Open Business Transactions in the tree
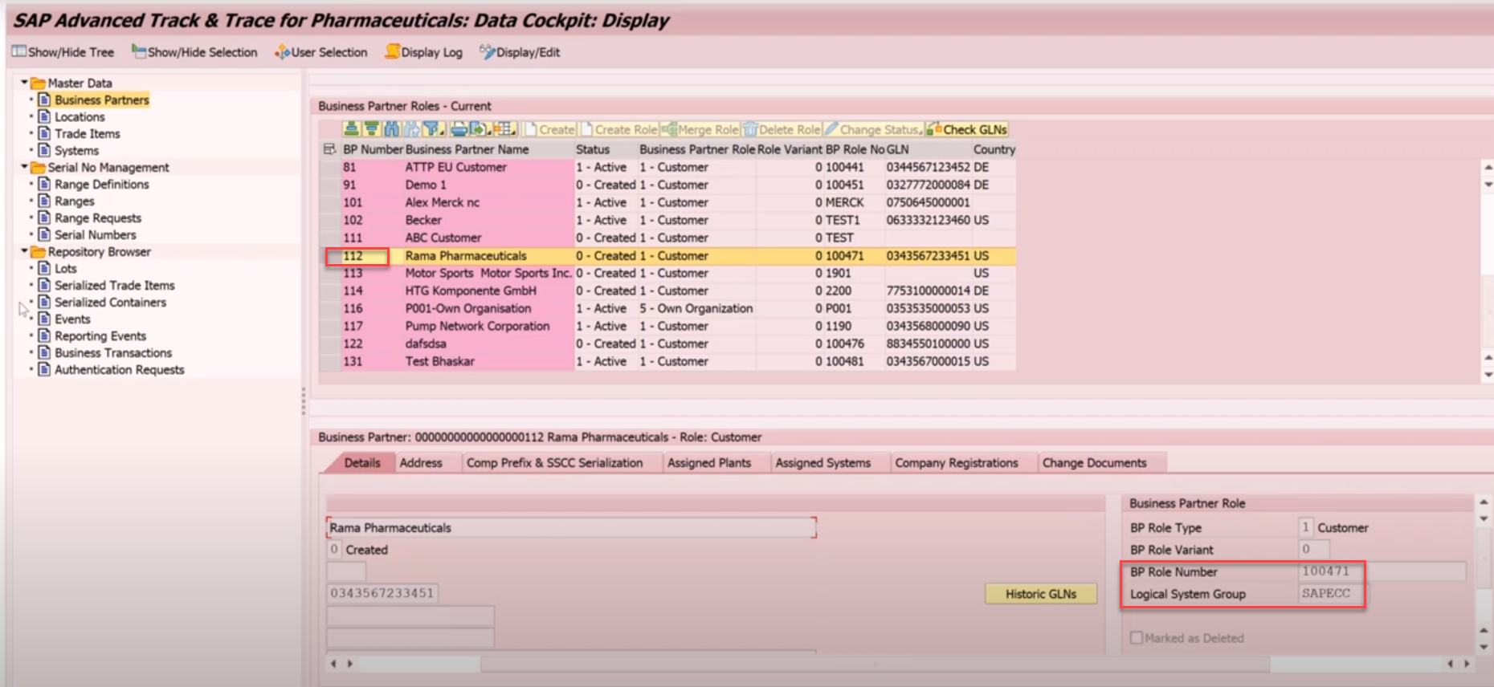1494x687 pixels. [112, 353]
